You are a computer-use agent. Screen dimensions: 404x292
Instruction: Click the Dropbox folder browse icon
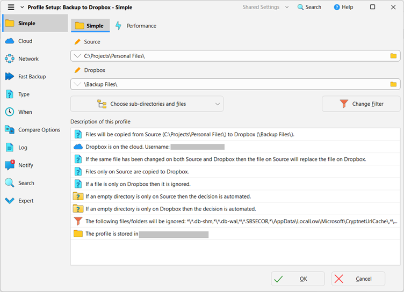pyautogui.click(x=393, y=84)
